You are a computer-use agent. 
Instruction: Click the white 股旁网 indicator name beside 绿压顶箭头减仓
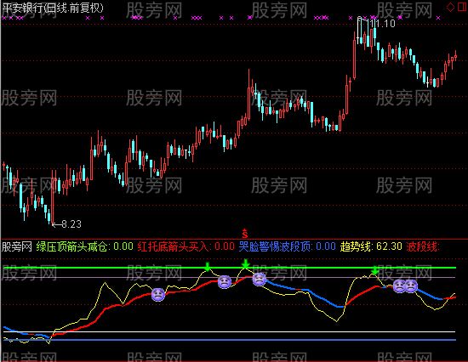(17, 246)
